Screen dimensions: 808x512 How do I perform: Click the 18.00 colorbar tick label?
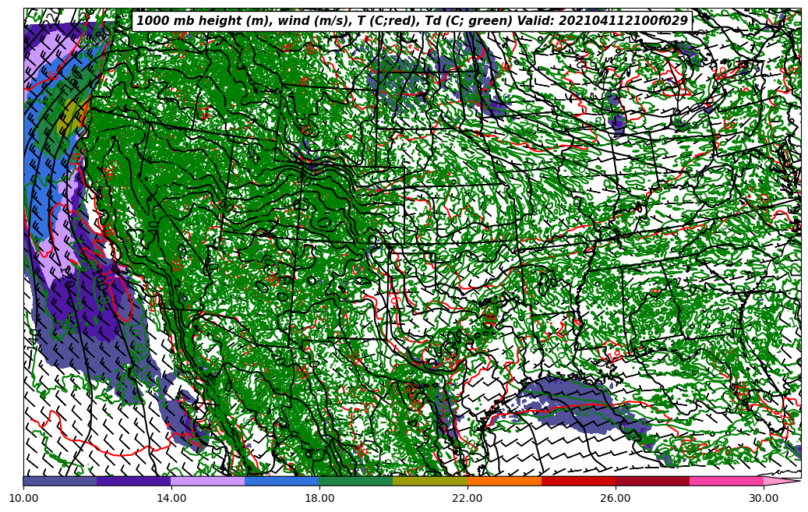(x=319, y=498)
